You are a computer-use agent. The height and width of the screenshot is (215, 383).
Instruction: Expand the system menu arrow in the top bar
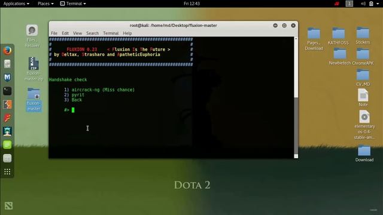pyautogui.click(x=378, y=4)
